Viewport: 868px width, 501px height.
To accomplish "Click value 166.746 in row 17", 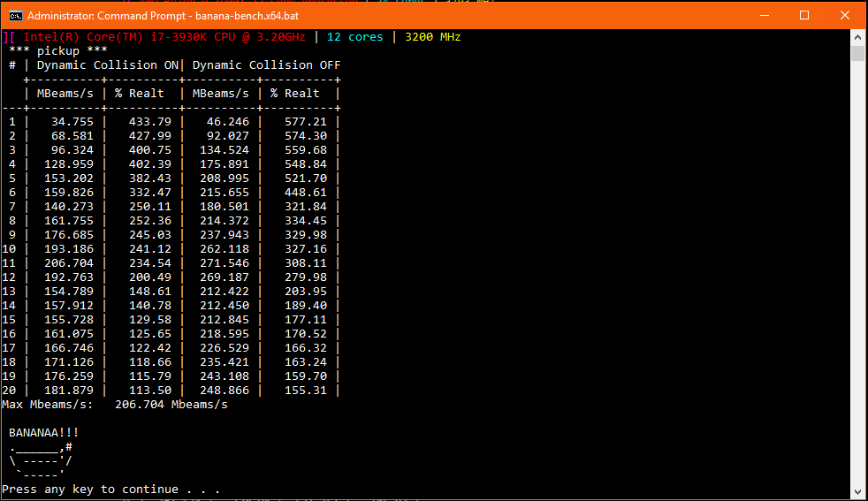I will coord(69,348).
